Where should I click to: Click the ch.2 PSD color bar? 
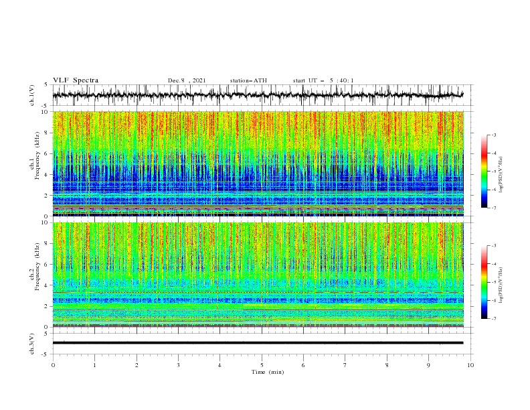point(484,282)
